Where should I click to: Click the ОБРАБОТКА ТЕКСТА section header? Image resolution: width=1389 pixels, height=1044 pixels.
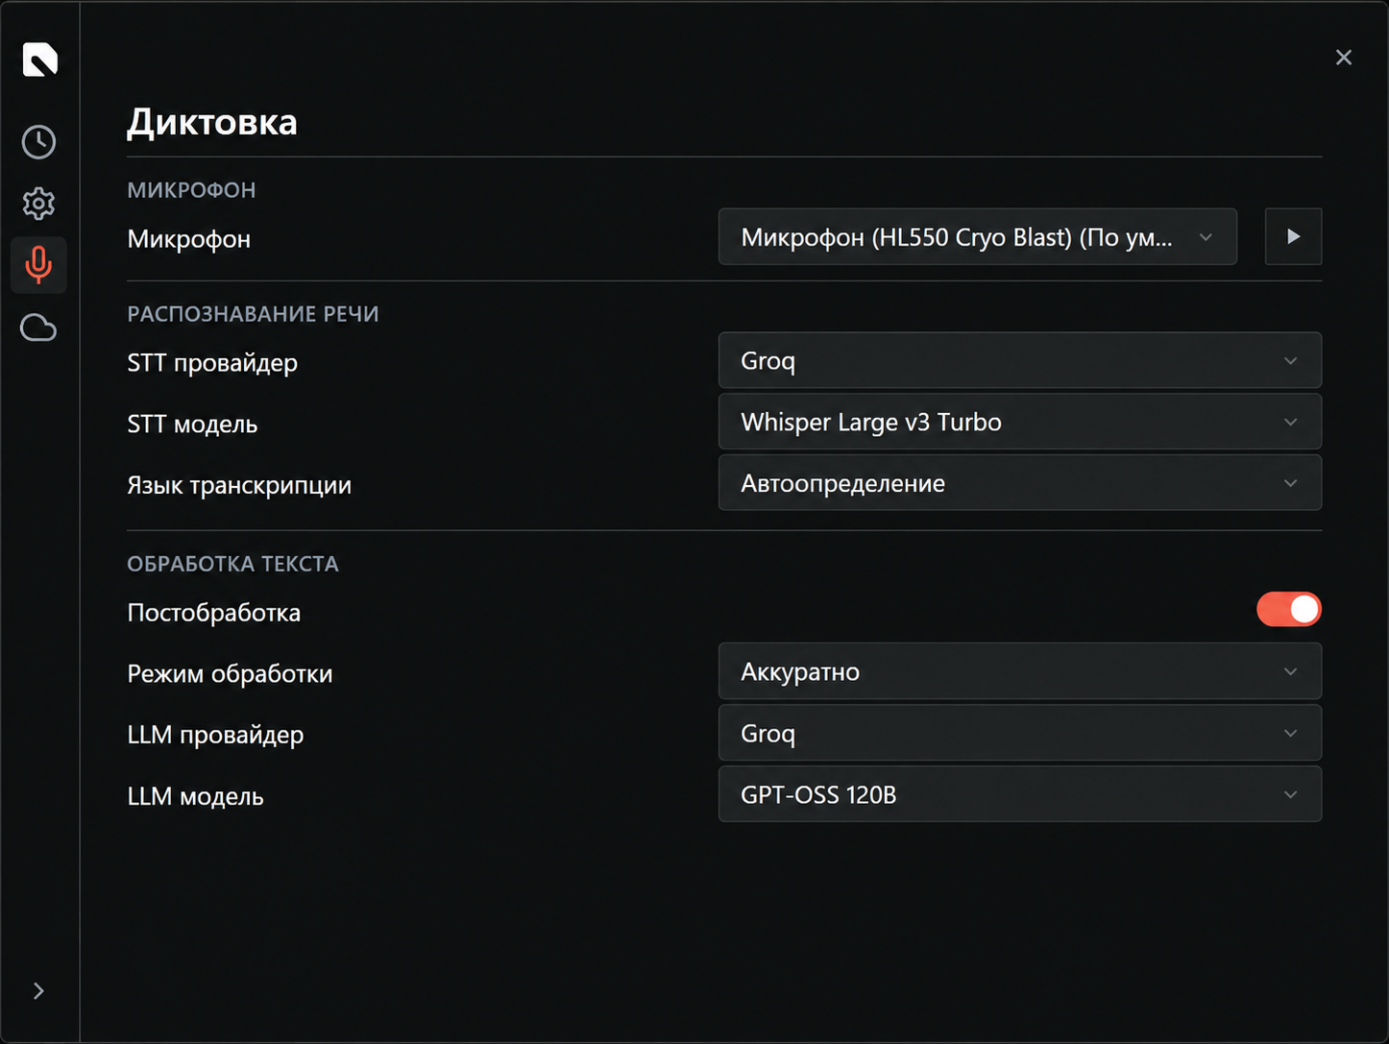[232, 564]
